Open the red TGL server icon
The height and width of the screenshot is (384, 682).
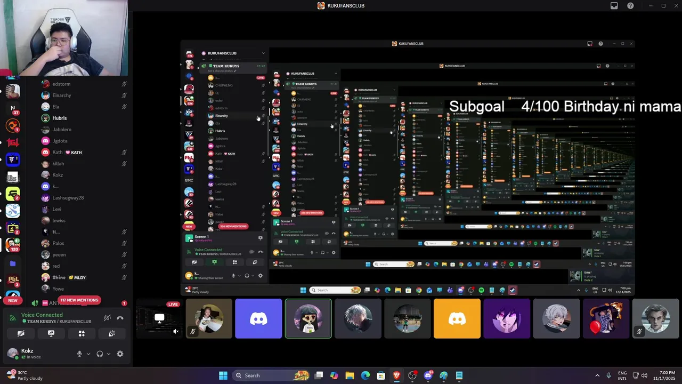(x=13, y=142)
